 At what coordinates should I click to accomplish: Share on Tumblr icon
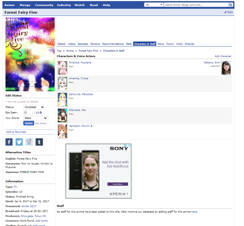click(39, 142)
